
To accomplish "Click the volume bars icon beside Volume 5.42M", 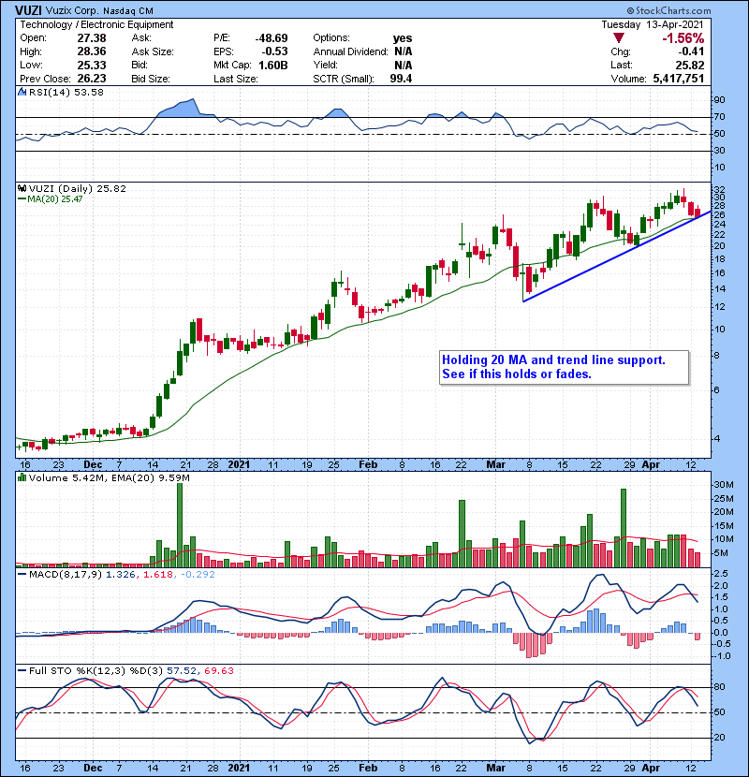I will (22, 477).
